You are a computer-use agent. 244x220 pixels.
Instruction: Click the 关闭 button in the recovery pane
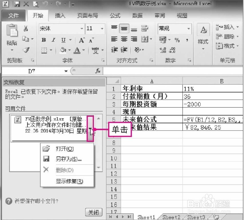click(x=94, y=212)
